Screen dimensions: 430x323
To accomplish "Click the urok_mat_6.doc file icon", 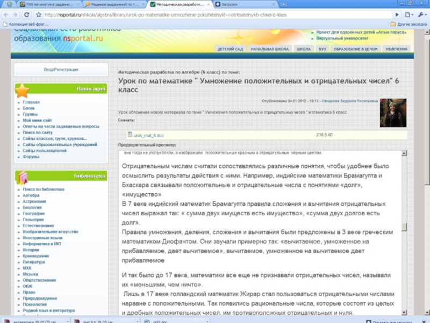I will coord(130,135).
